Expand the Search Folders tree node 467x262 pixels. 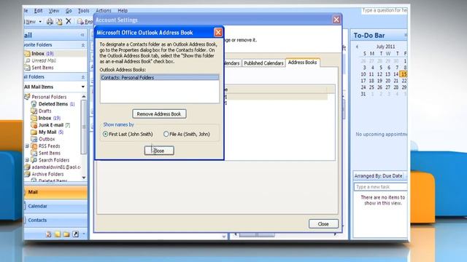(x=27, y=160)
